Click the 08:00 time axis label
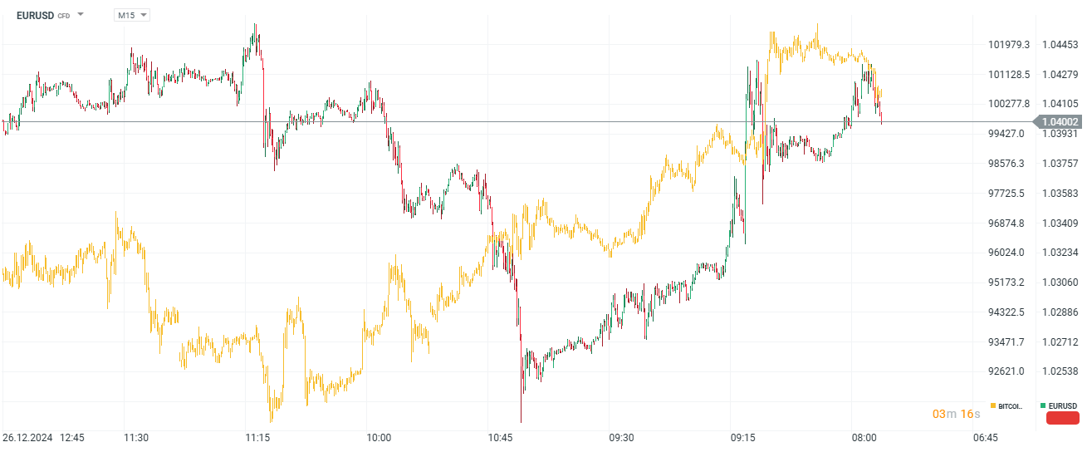The width and height of the screenshot is (1092, 452). pyautogui.click(x=864, y=437)
